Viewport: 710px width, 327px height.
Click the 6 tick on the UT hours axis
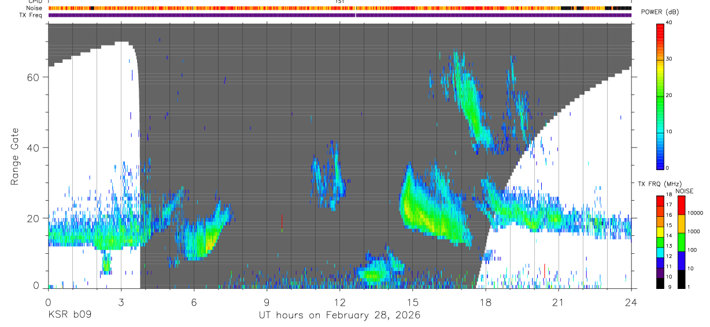tap(194, 302)
